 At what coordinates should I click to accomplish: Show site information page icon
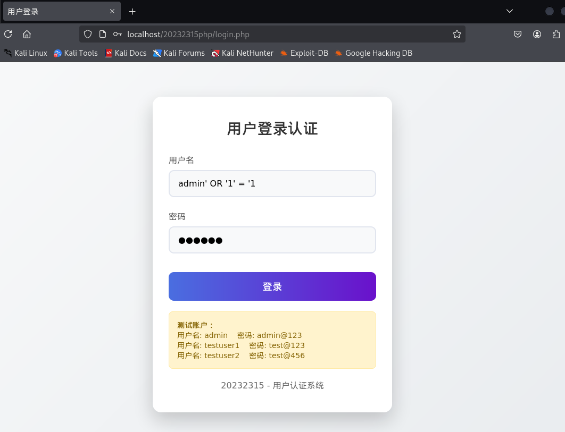[103, 34]
